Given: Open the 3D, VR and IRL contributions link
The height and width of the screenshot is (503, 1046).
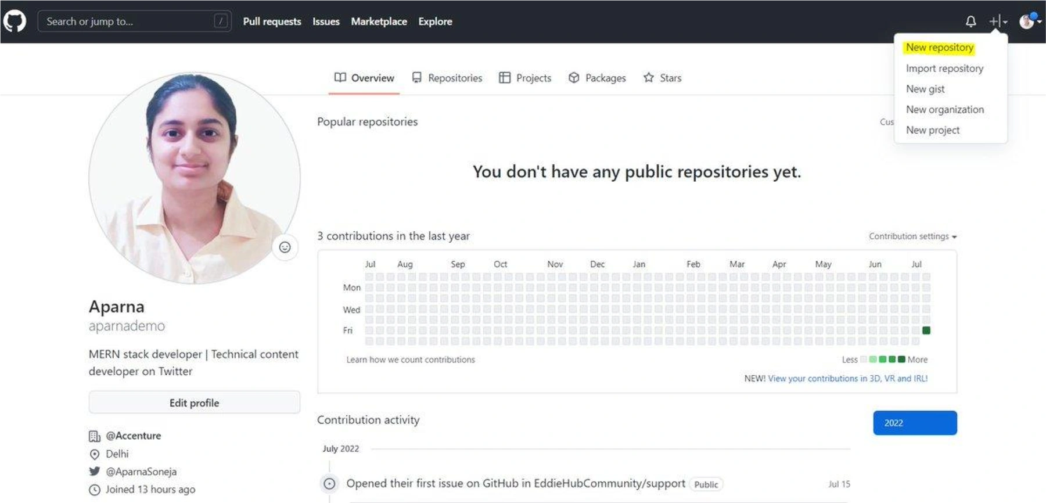Looking at the screenshot, I should coord(847,379).
